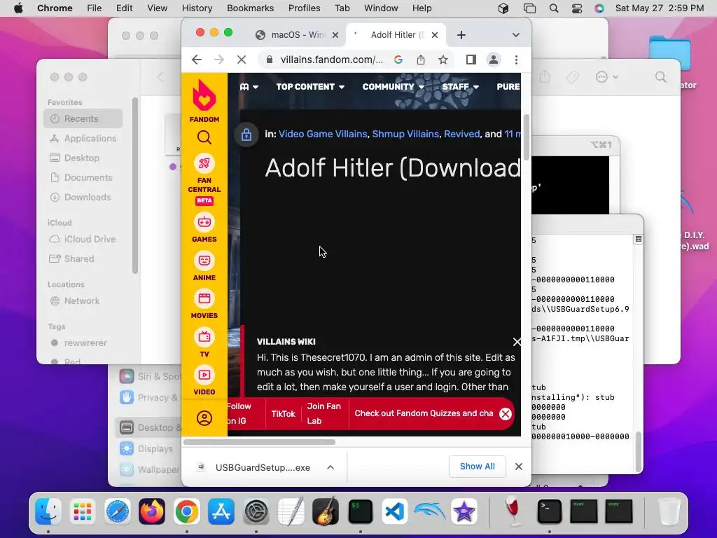Dismiss the red Fandom Quizzes banner
This screenshot has width=717, height=538.
tap(505, 414)
